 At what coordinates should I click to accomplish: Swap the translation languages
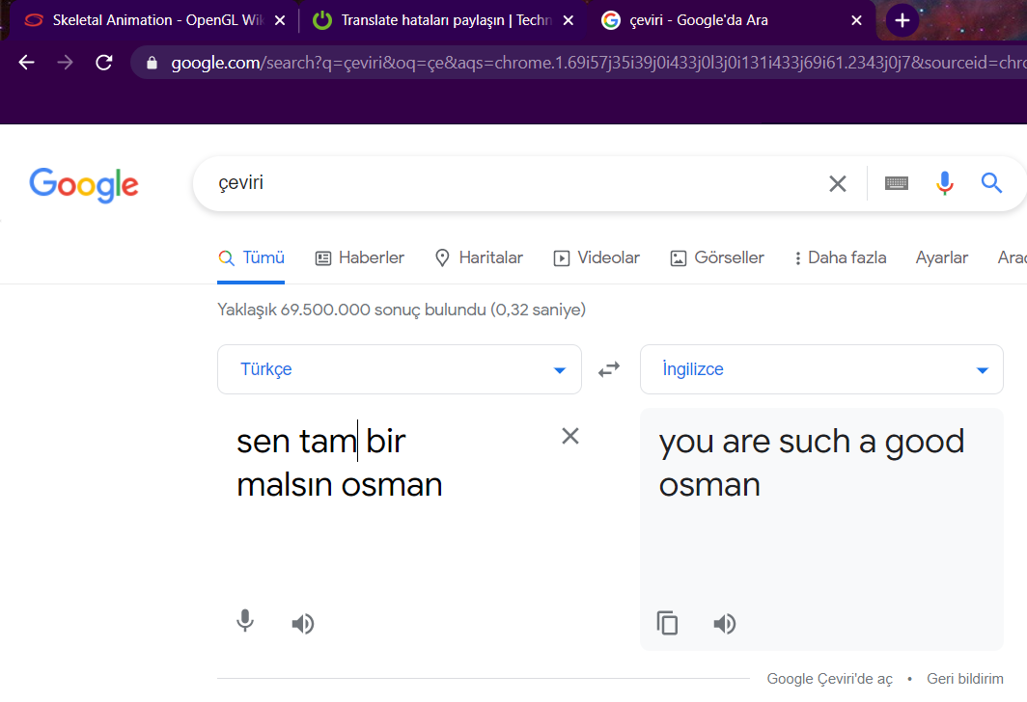pyautogui.click(x=609, y=370)
